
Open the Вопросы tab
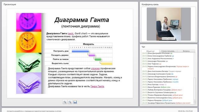tap(186, 51)
